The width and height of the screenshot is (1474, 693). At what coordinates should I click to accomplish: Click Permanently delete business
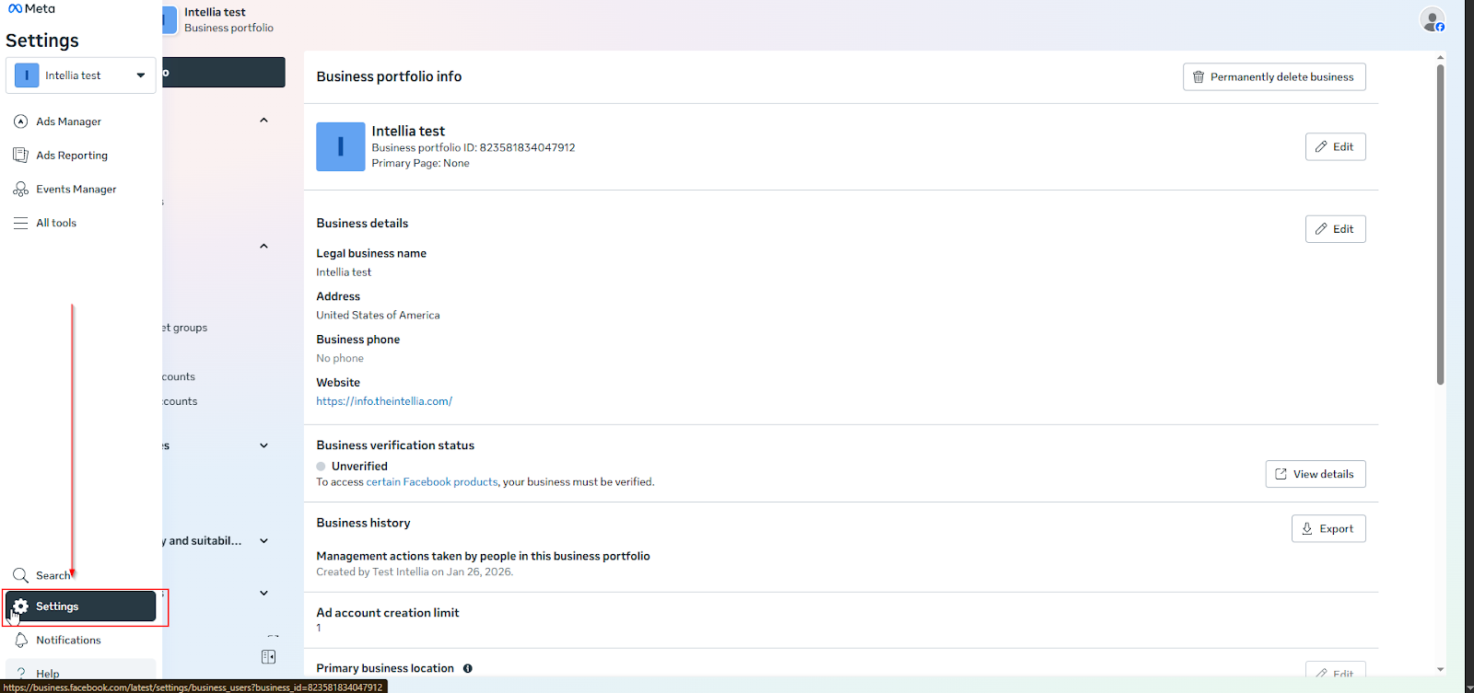tap(1274, 77)
